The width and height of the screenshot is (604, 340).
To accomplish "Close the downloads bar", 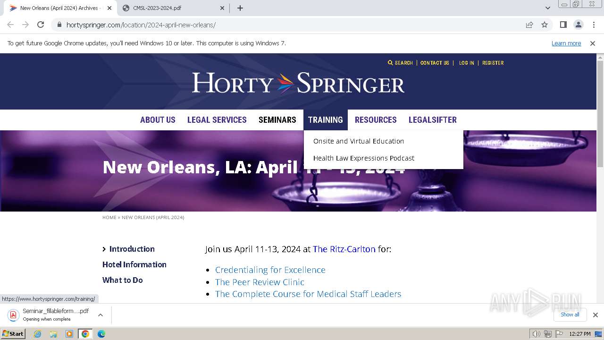I will click(x=595, y=314).
